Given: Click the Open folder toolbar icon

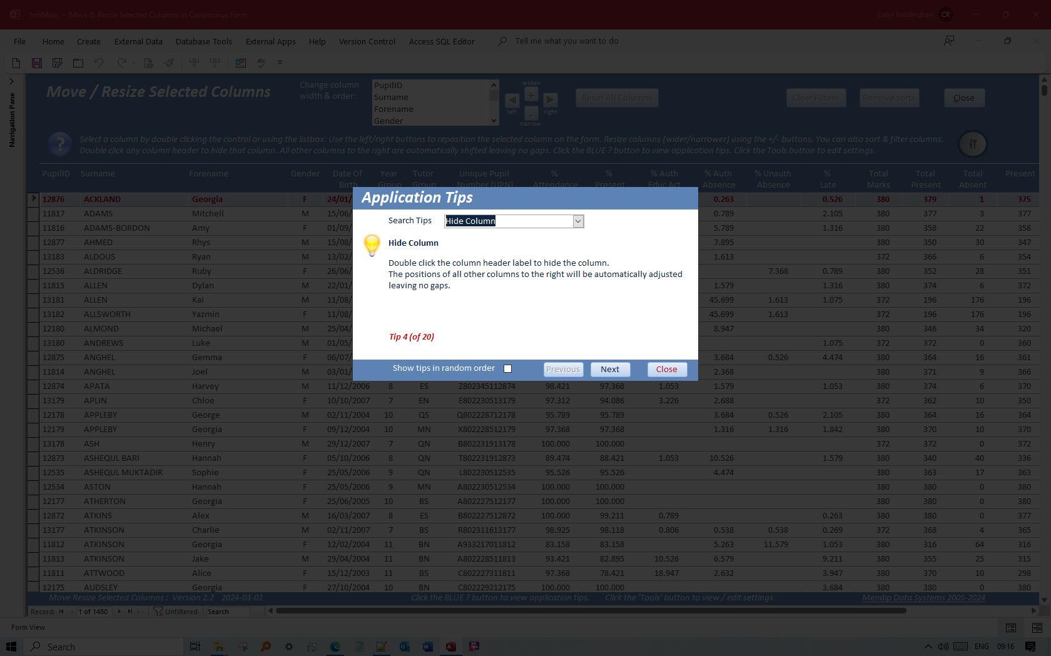Looking at the screenshot, I should pyautogui.click(x=78, y=63).
